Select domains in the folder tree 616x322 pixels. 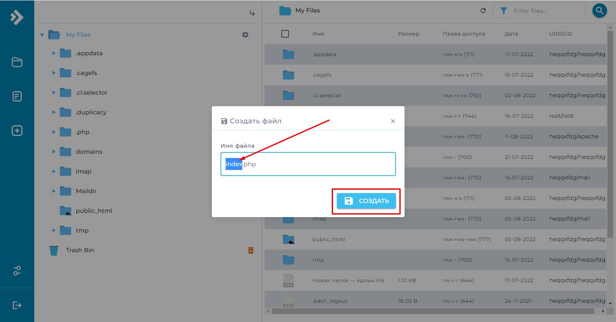point(89,152)
